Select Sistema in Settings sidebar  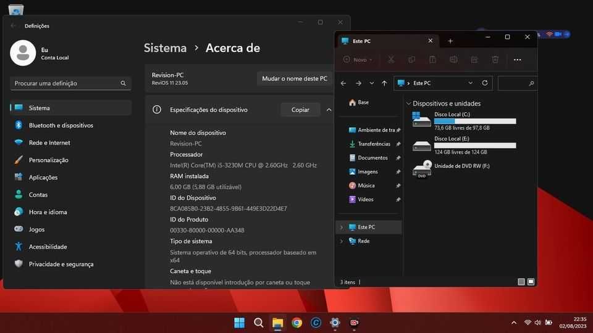pos(70,108)
